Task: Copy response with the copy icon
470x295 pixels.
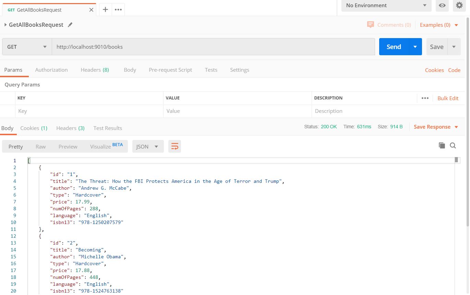Action: 442,145
